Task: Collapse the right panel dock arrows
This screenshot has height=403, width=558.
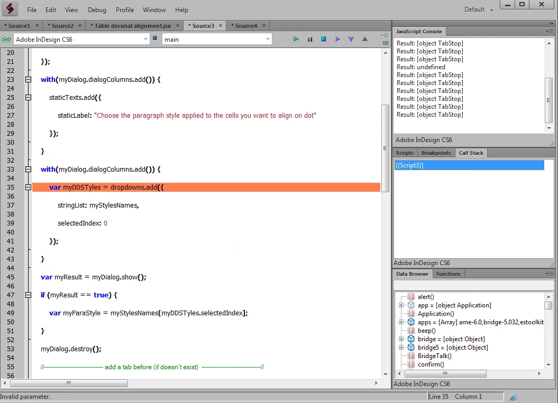Action: tap(551, 23)
